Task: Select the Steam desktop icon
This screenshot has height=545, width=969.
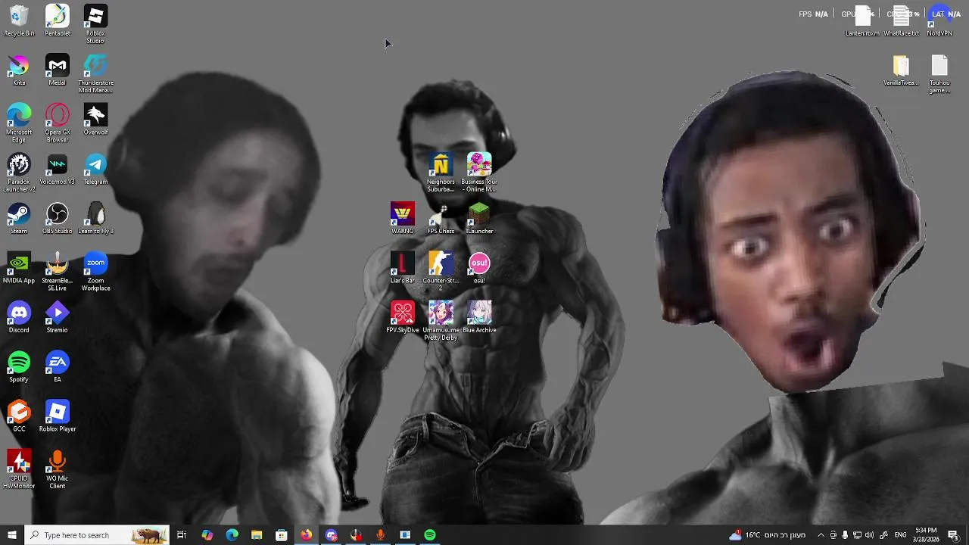Action: click(19, 219)
